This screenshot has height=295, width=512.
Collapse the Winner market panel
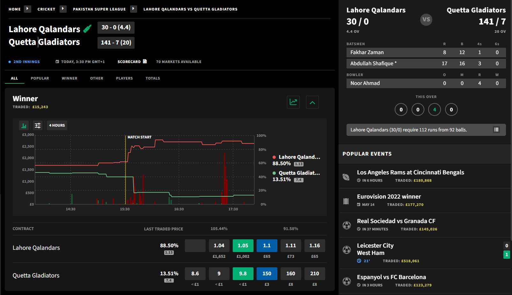pos(312,102)
